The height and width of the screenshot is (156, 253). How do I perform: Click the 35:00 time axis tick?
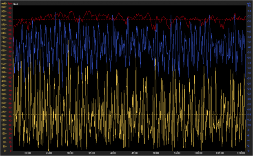(x=92, y=153)
